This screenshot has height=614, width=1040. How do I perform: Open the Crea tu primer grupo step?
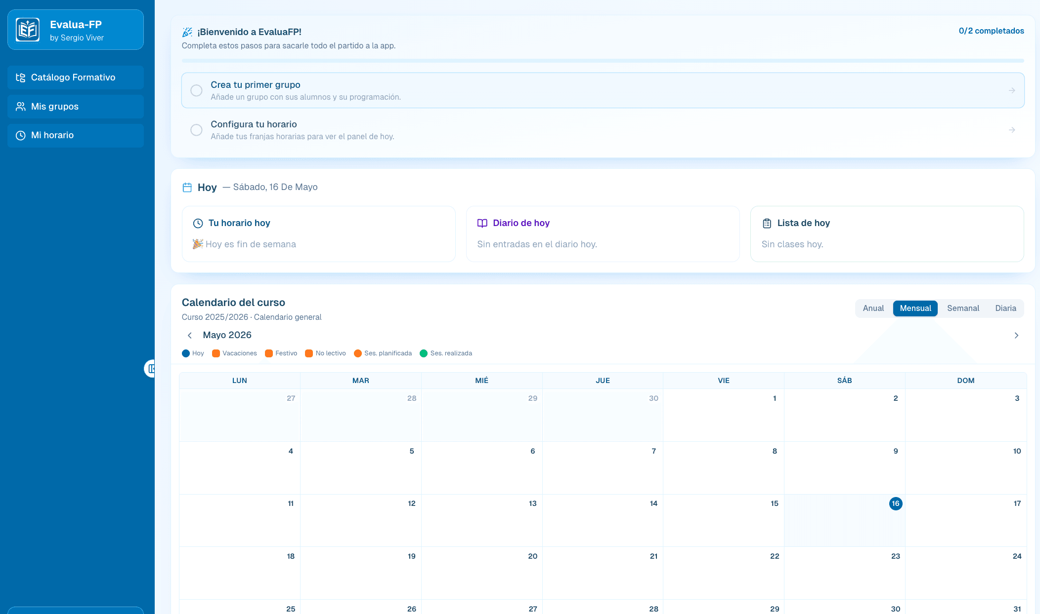point(603,90)
